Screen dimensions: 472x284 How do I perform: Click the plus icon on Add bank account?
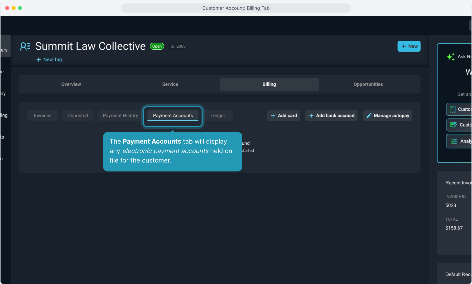click(x=311, y=116)
